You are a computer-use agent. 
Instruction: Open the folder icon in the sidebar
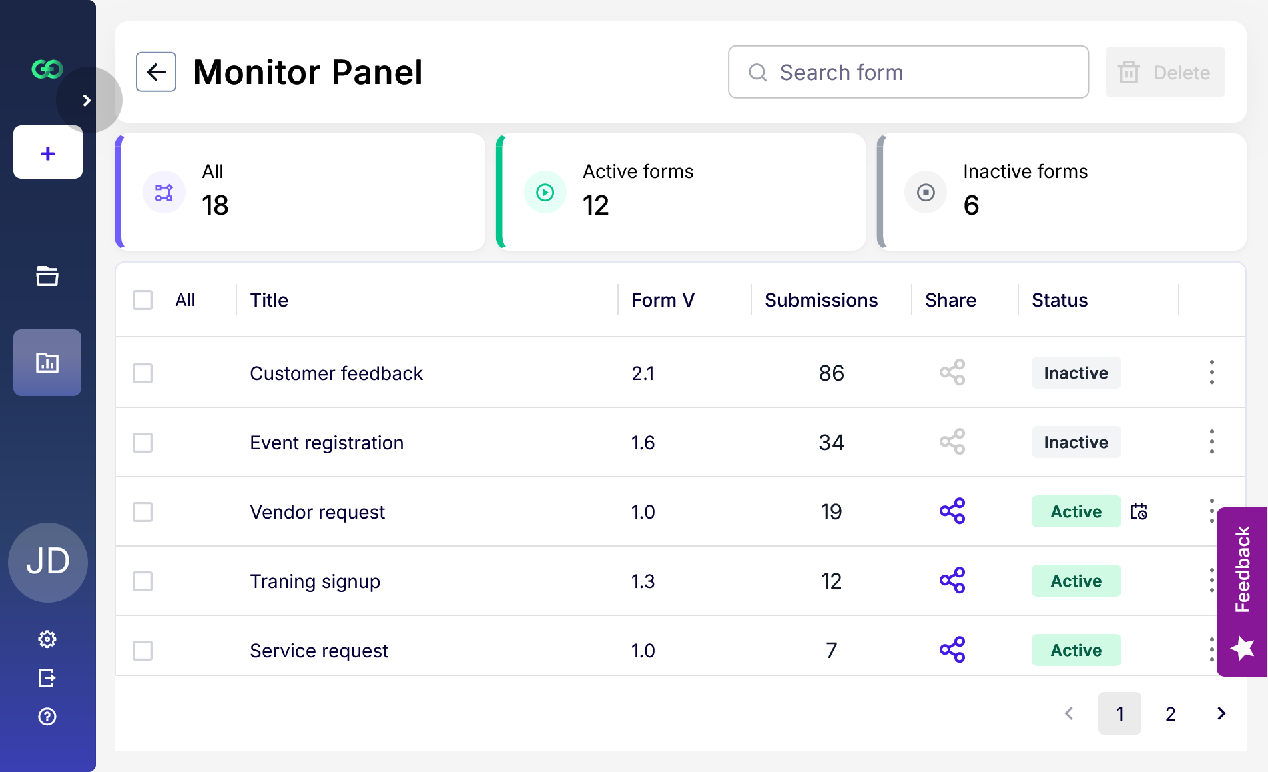47,275
